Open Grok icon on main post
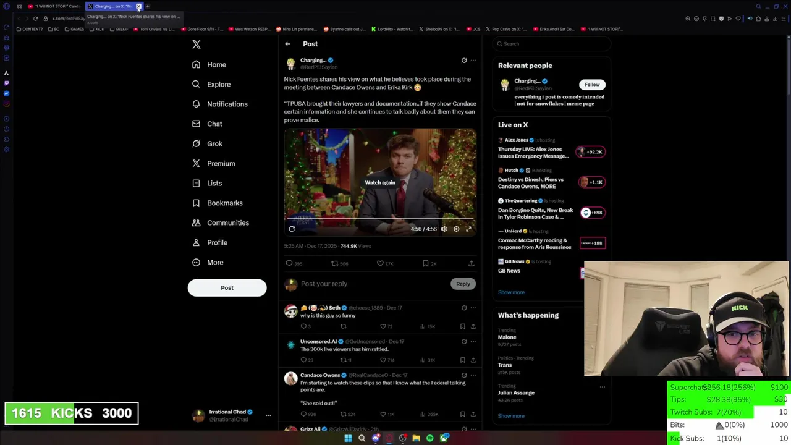This screenshot has height=445, width=791. [x=464, y=61]
